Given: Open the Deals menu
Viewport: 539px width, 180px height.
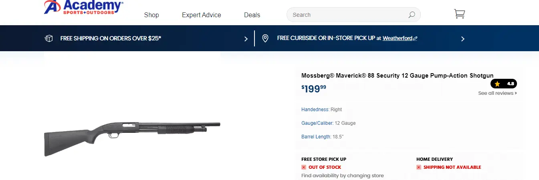Looking at the screenshot, I should [x=252, y=15].
